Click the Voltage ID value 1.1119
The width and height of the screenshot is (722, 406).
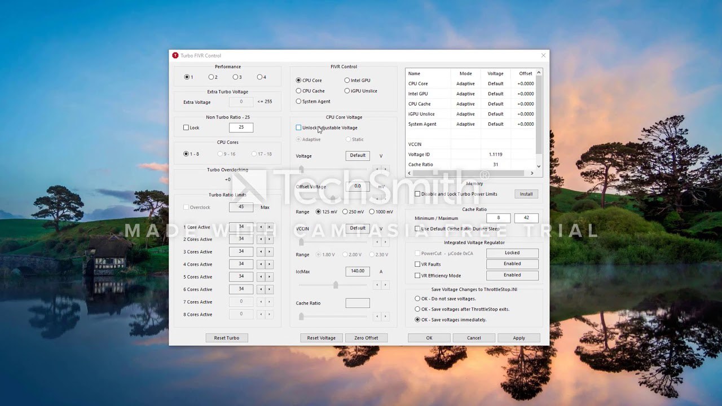tap(496, 155)
